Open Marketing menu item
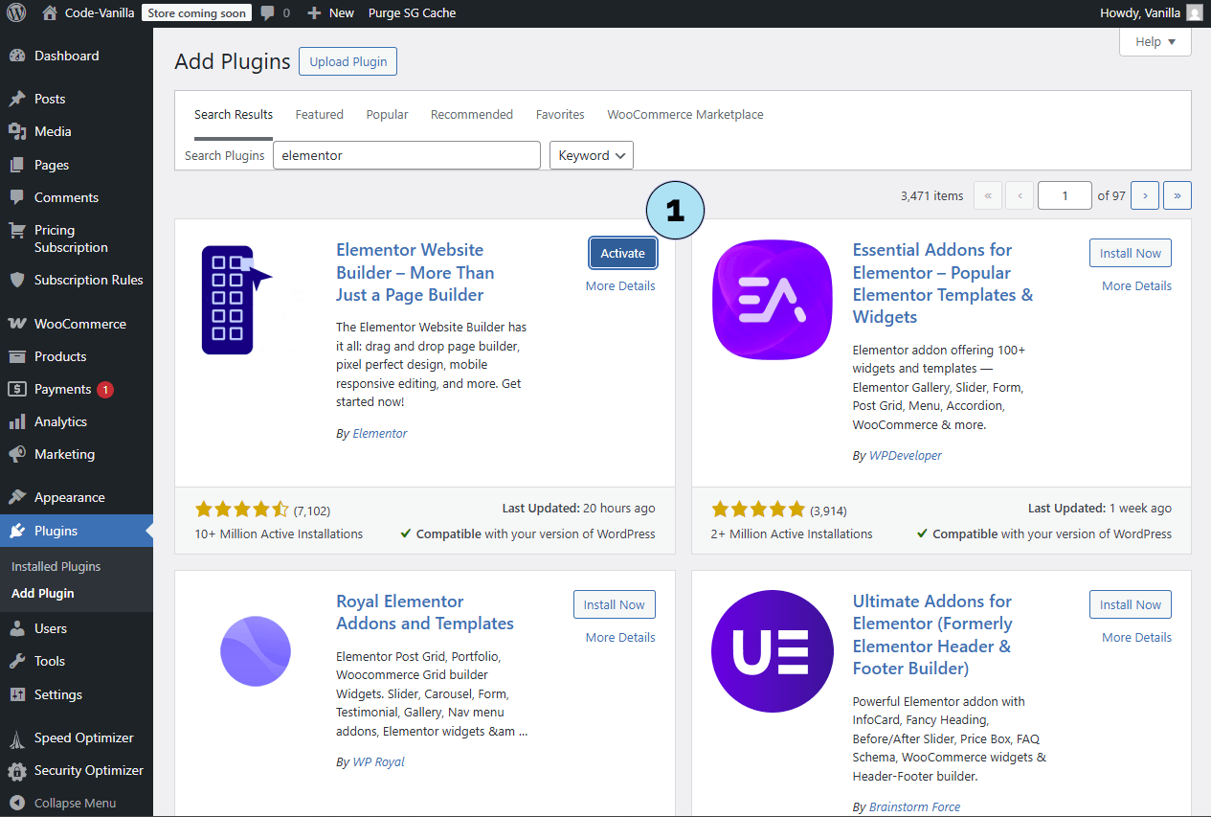This screenshot has width=1211, height=817. [64, 454]
